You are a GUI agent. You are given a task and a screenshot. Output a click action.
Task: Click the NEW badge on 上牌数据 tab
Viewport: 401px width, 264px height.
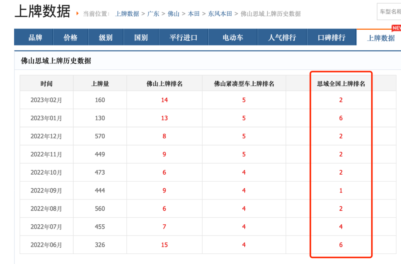pos(397,28)
